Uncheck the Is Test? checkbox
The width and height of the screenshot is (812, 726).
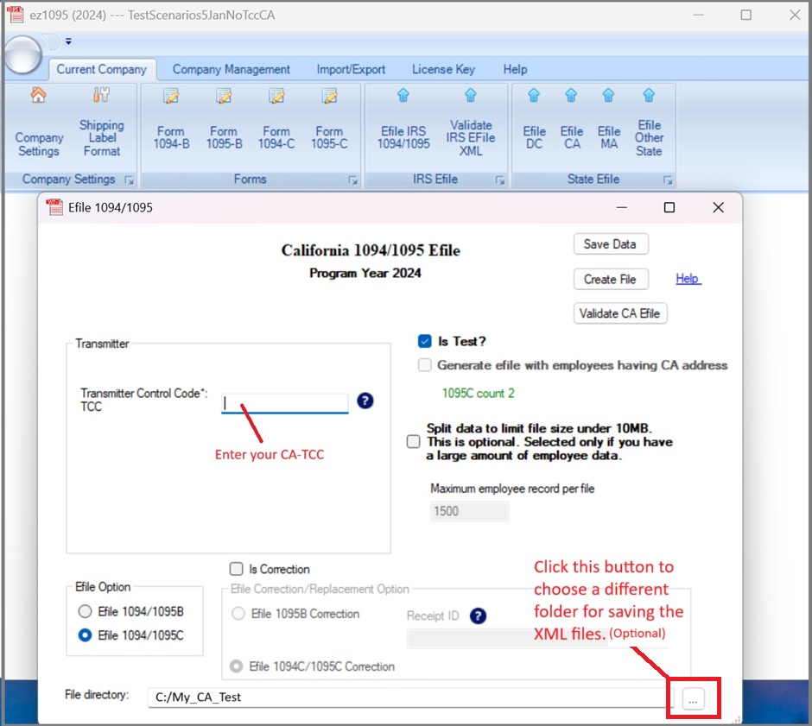click(425, 342)
